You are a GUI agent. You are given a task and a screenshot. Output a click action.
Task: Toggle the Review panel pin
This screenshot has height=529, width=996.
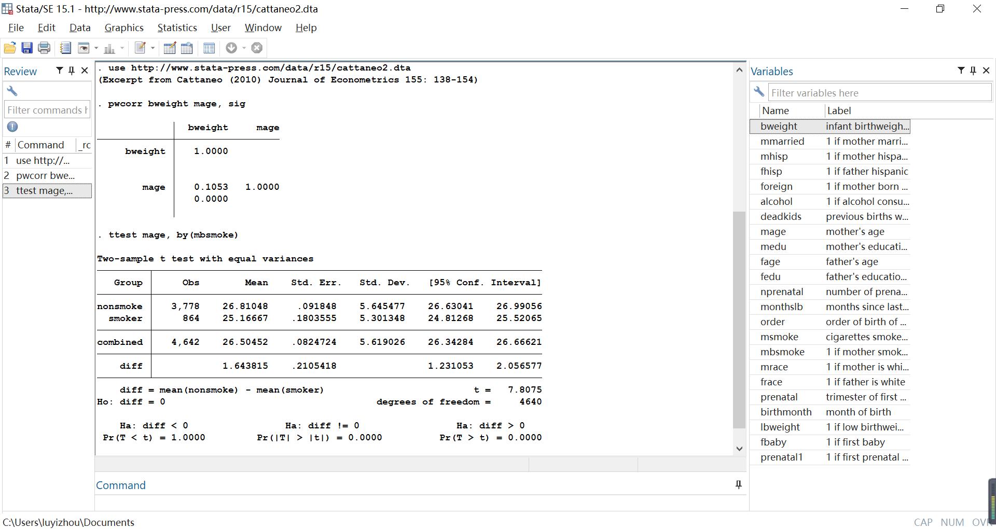coord(72,71)
